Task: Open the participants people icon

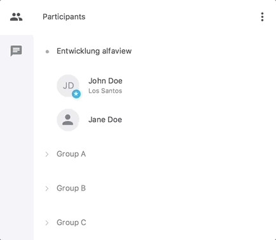Action: [x=16, y=17]
